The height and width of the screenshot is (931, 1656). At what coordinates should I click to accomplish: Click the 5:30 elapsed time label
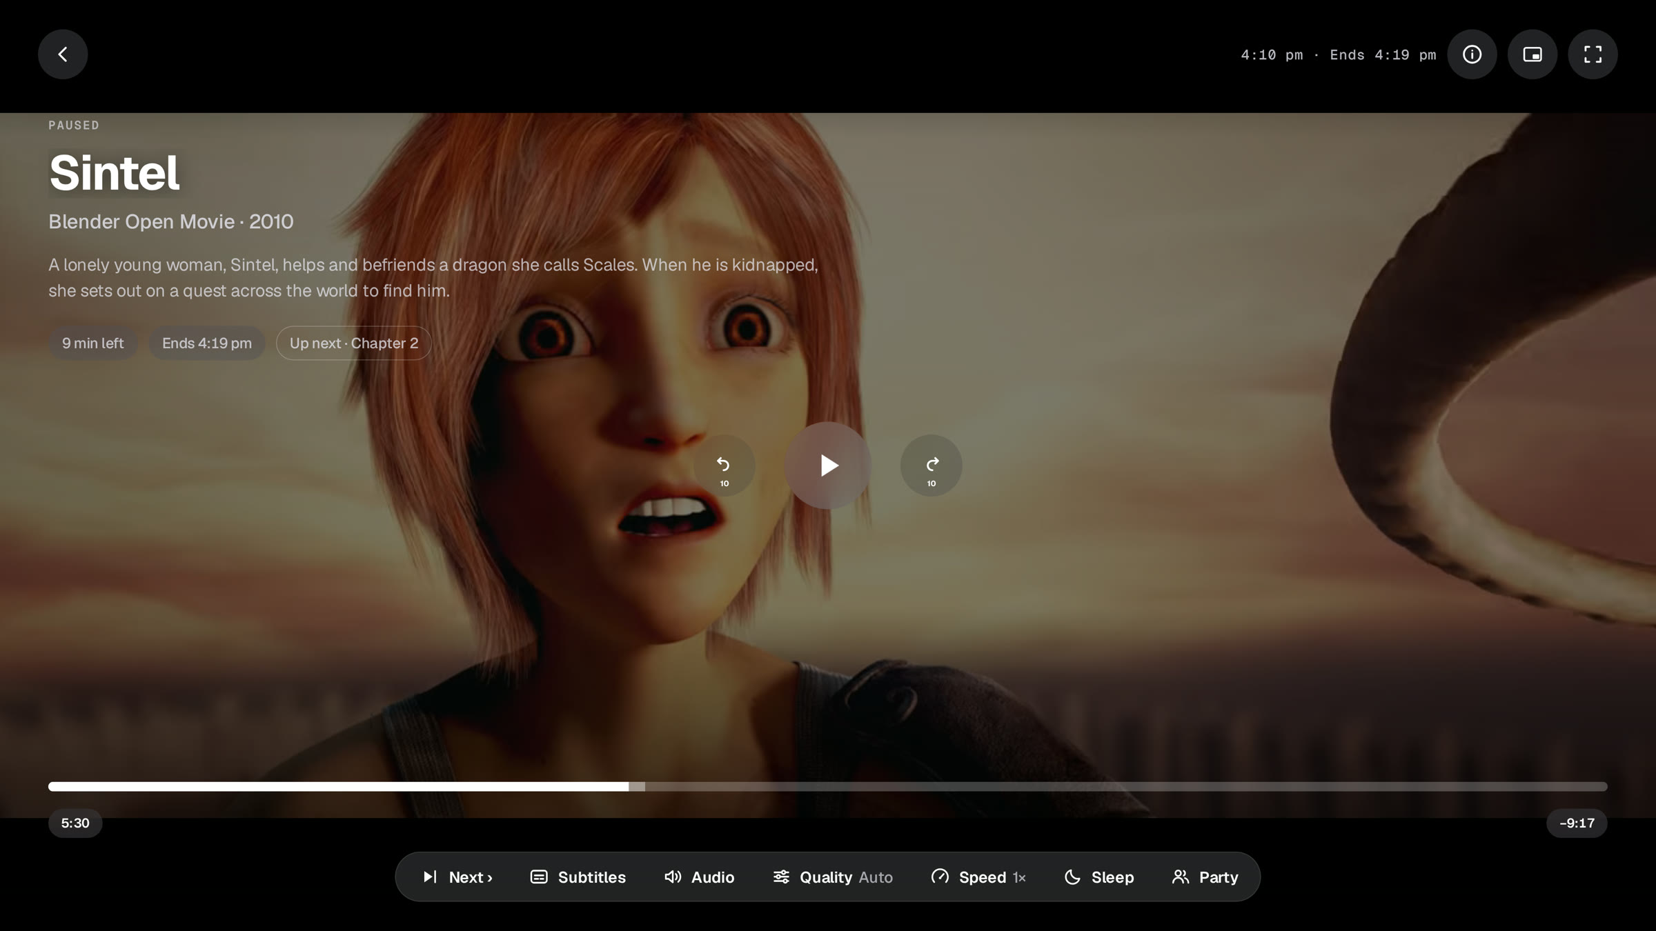[75, 823]
